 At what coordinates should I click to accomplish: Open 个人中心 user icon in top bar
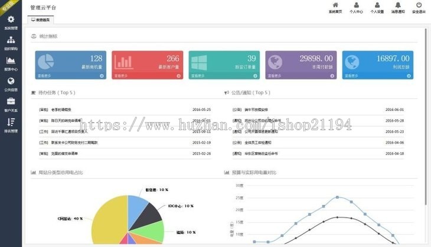click(356, 5)
